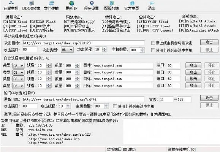The height and width of the screenshot is (152, 220).
Task: Click the 退出 exit icon
Action: (152, 6)
